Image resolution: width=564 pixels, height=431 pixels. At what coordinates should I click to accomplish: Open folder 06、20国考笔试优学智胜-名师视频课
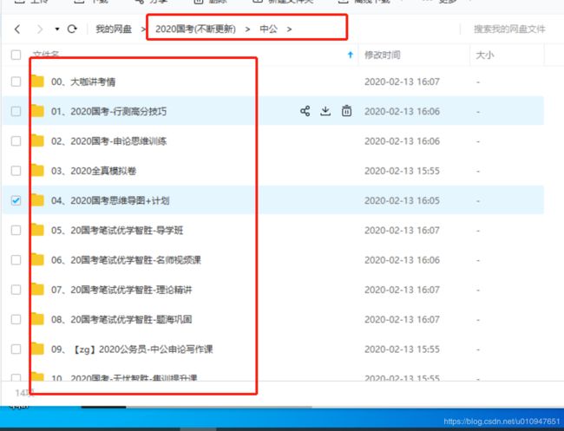[x=126, y=260]
